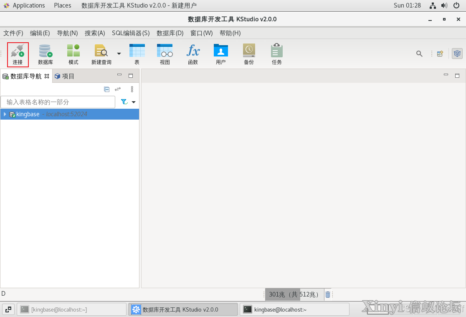Image resolution: width=466 pixels, height=317 pixels.
Task: Switch to kingbase@localhost:~ taskbar terminal
Action: pyautogui.click(x=294, y=309)
